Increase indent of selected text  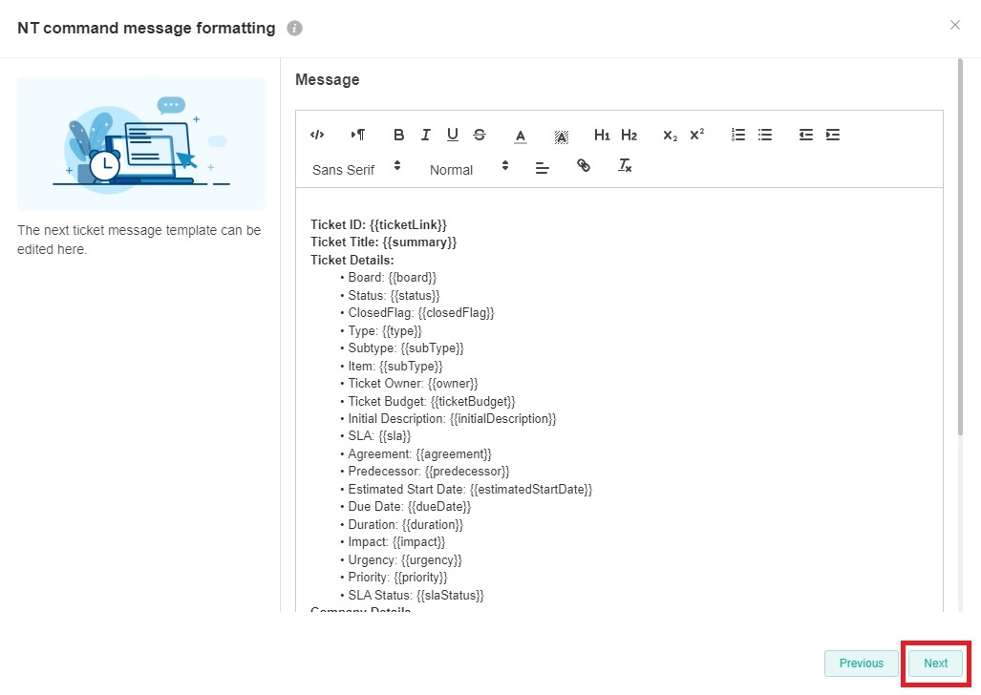coord(833,135)
